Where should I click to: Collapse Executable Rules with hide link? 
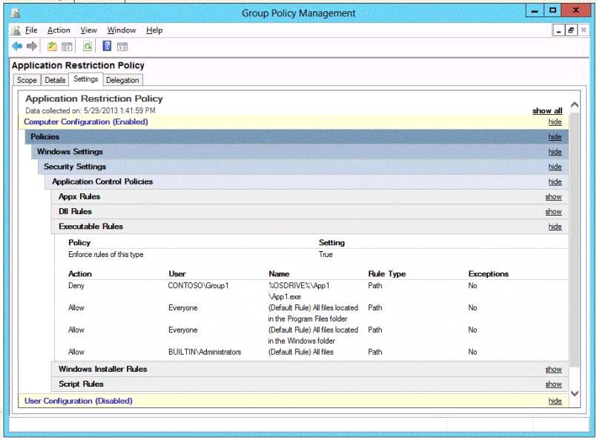click(x=555, y=227)
